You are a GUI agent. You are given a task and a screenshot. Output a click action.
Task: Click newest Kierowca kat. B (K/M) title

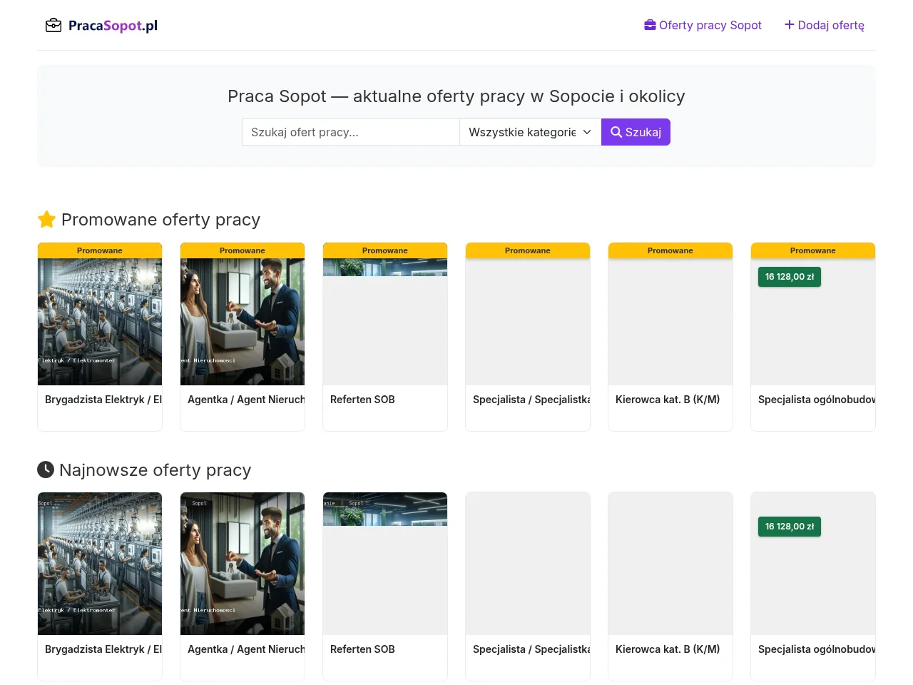pos(668,649)
